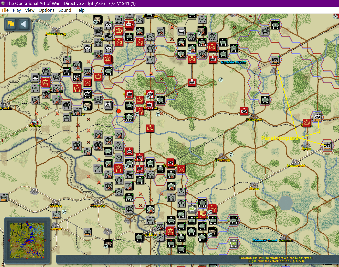Viewport: 339px width, 267px height.
Task: Click the Pruzhany city label
Action: click(223, 160)
